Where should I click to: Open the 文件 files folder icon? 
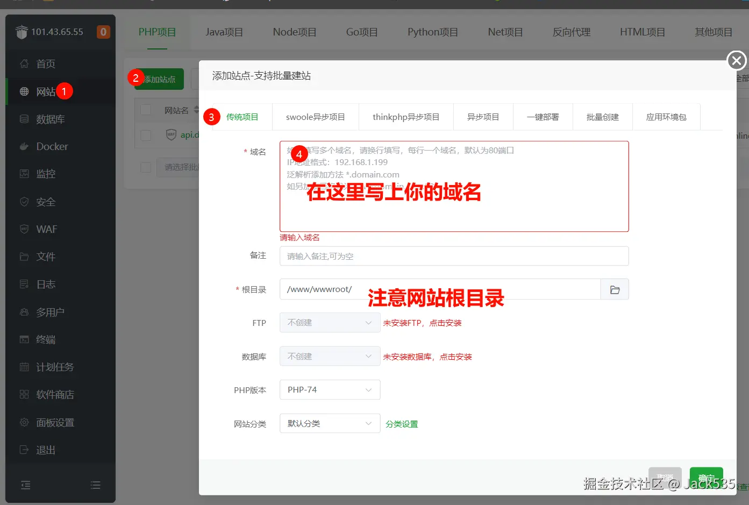point(24,257)
